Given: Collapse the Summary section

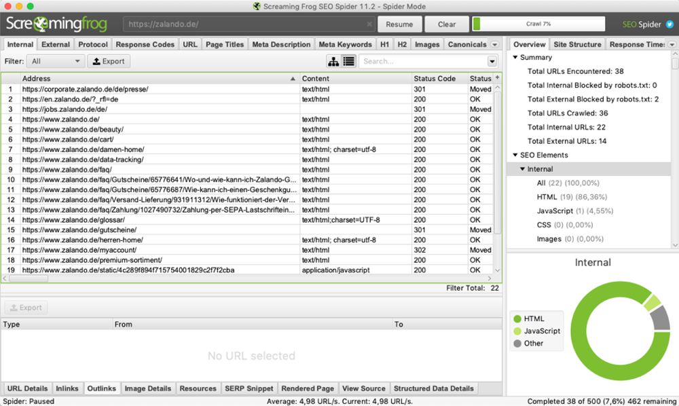Looking at the screenshot, I should (x=515, y=57).
